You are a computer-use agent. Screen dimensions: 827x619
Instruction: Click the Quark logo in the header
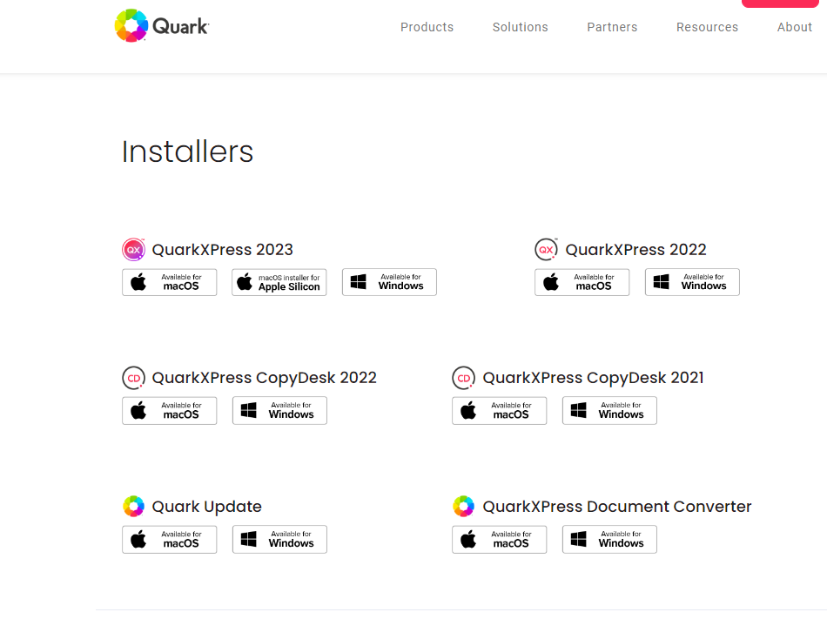pos(161,25)
